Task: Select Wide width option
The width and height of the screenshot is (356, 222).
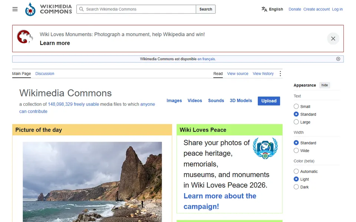Action: click(x=296, y=151)
